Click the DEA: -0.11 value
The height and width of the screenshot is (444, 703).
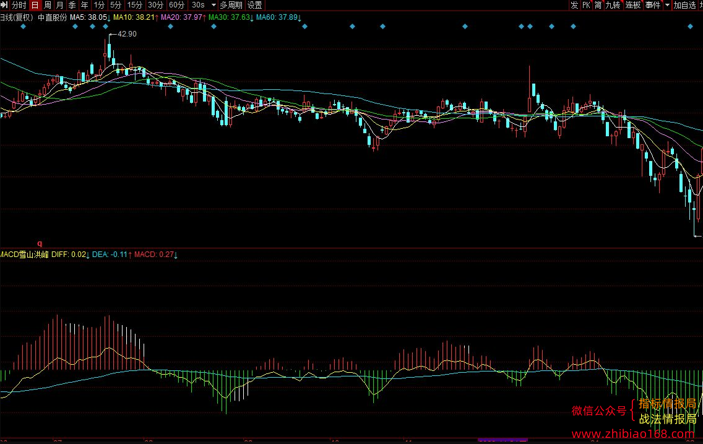pos(110,255)
